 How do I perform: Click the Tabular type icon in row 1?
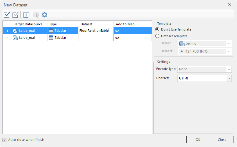point(51,31)
